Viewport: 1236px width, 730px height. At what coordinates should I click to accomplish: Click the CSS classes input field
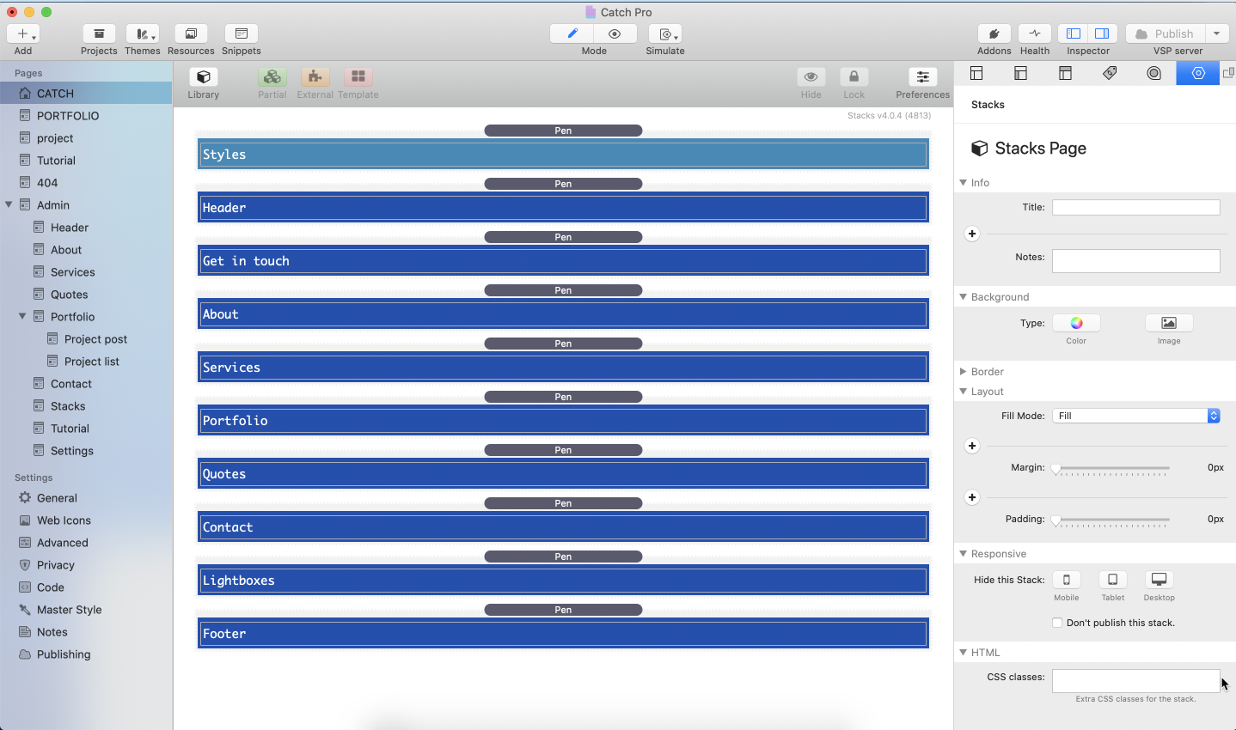[1135, 681]
